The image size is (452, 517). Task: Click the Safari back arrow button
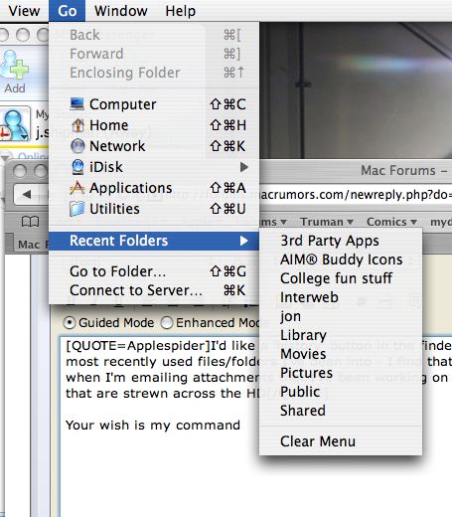coord(27,194)
